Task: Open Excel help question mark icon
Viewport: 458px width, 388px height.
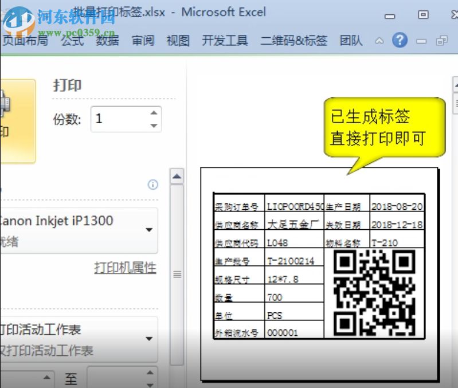Action: pos(400,40)
